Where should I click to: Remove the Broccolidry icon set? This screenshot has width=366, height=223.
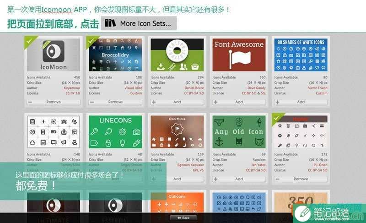pyautogui.click(x=115, y=102)
